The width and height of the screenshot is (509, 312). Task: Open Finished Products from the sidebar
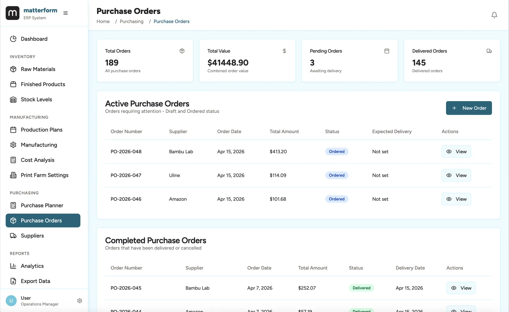tap(43, 84)
